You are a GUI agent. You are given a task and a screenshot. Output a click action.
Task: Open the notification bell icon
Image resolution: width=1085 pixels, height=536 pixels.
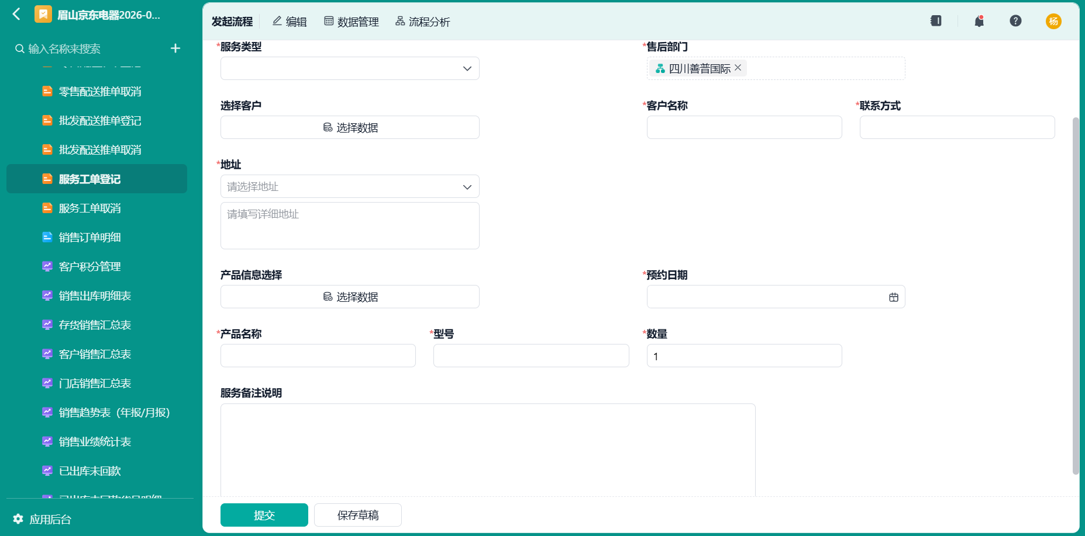pos(979,21)
